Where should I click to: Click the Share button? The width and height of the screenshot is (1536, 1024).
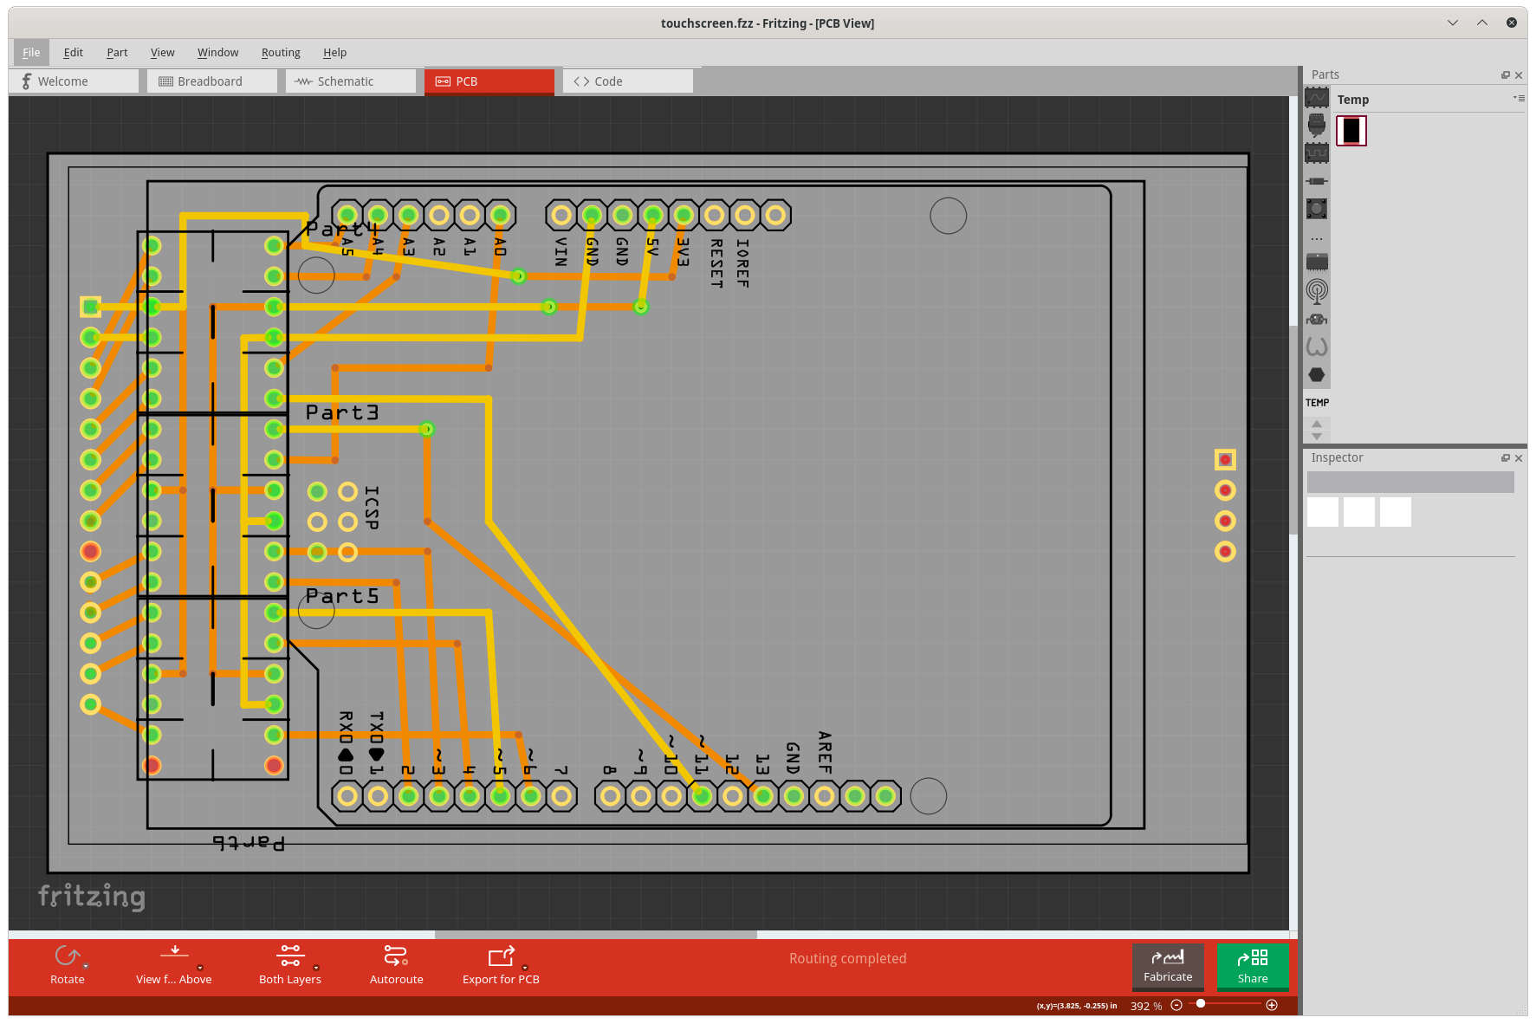click(x=1252, y=967)
